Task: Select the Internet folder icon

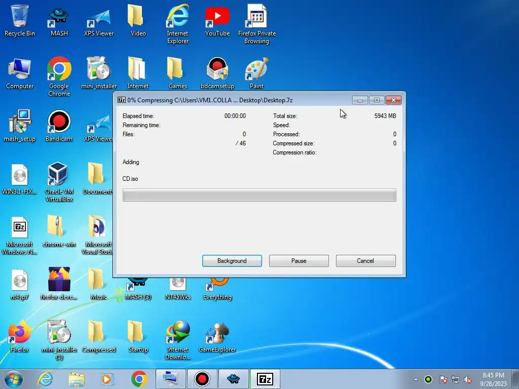Action: [x=138, y=73]
